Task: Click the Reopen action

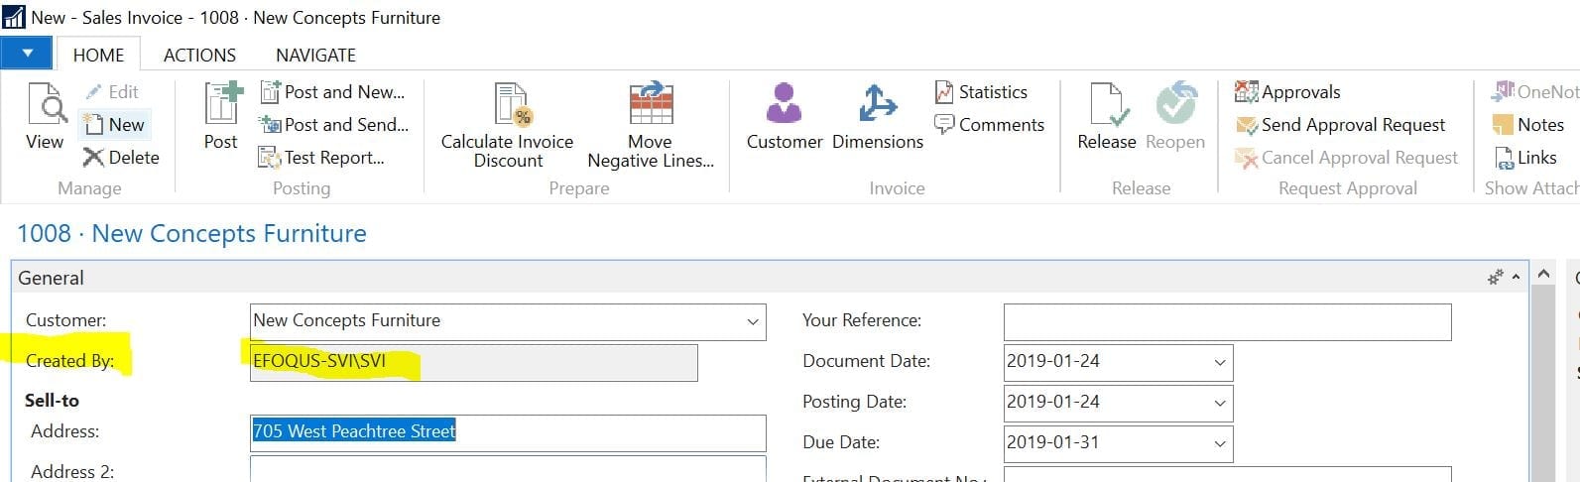Action: (x=1175, y=116)
